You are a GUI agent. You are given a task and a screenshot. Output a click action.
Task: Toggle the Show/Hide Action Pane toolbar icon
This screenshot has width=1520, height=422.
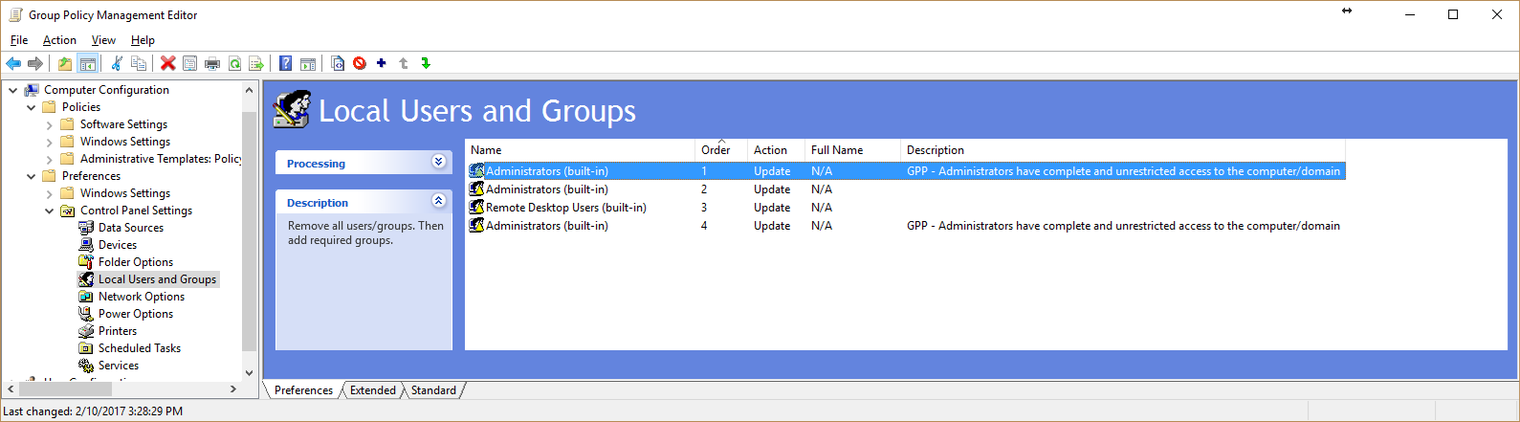tap(308, 63)
